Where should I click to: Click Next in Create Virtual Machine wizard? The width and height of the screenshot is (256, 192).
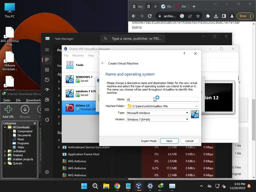169,141
